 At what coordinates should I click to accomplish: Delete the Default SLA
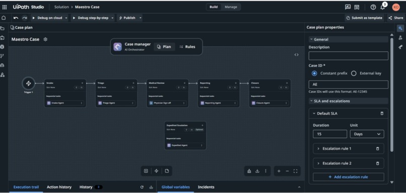pos(382,113)
